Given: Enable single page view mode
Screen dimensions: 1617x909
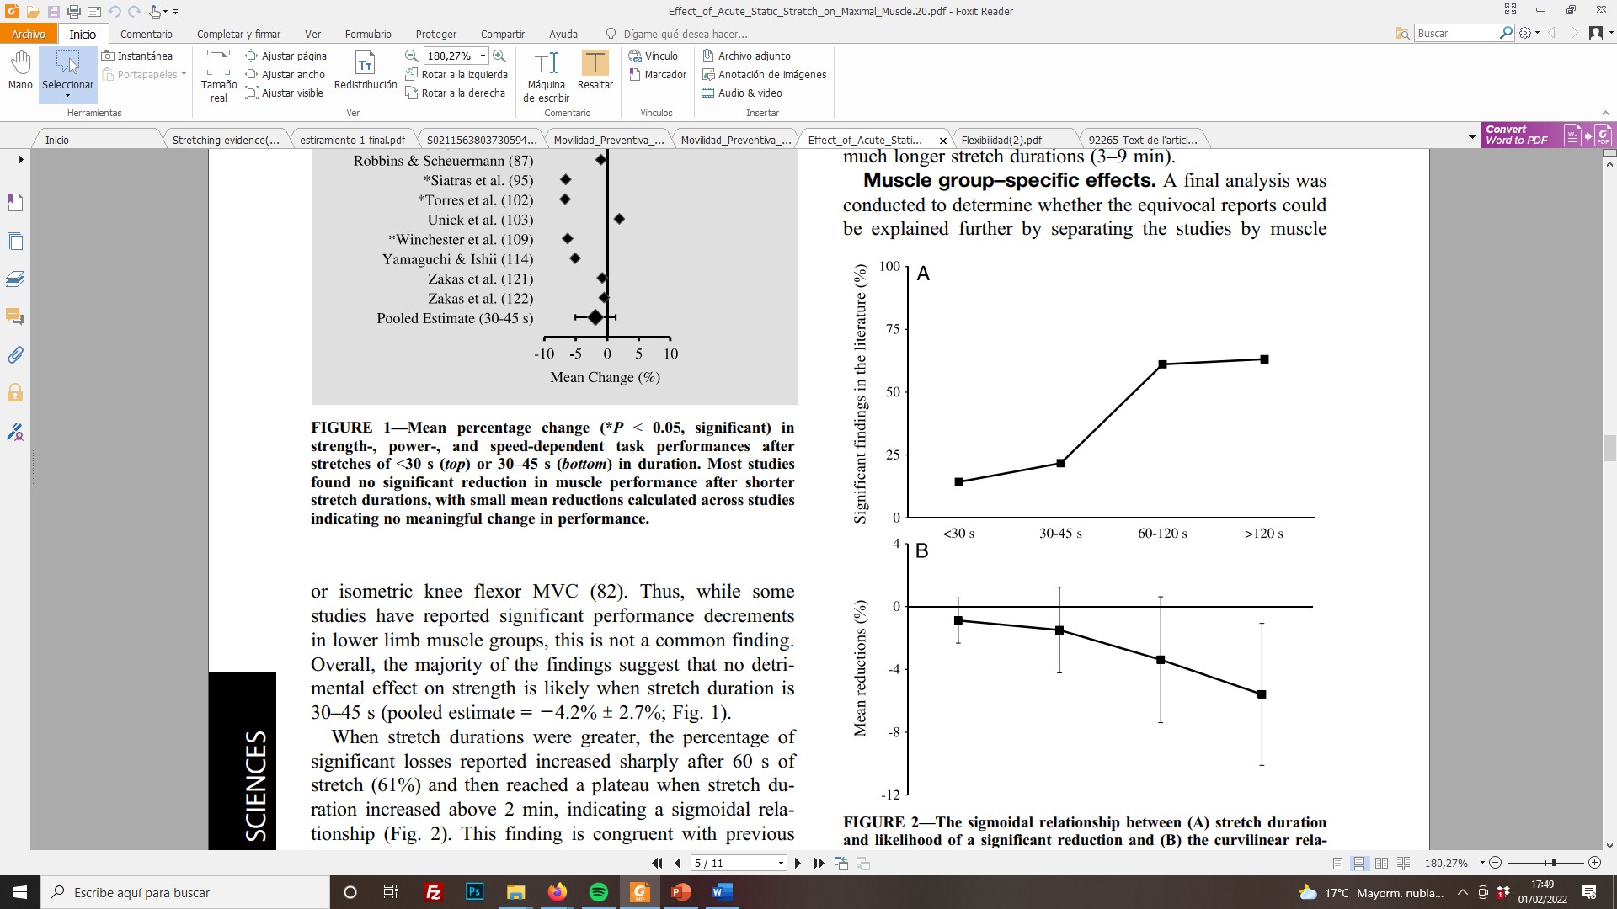Looking at the screenshot, I should pos(1337,863).
